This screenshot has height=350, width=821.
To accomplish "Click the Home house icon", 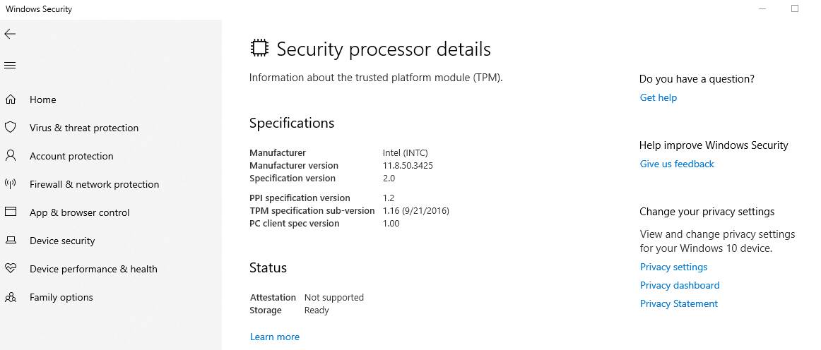I will click(x=11, y=99).
